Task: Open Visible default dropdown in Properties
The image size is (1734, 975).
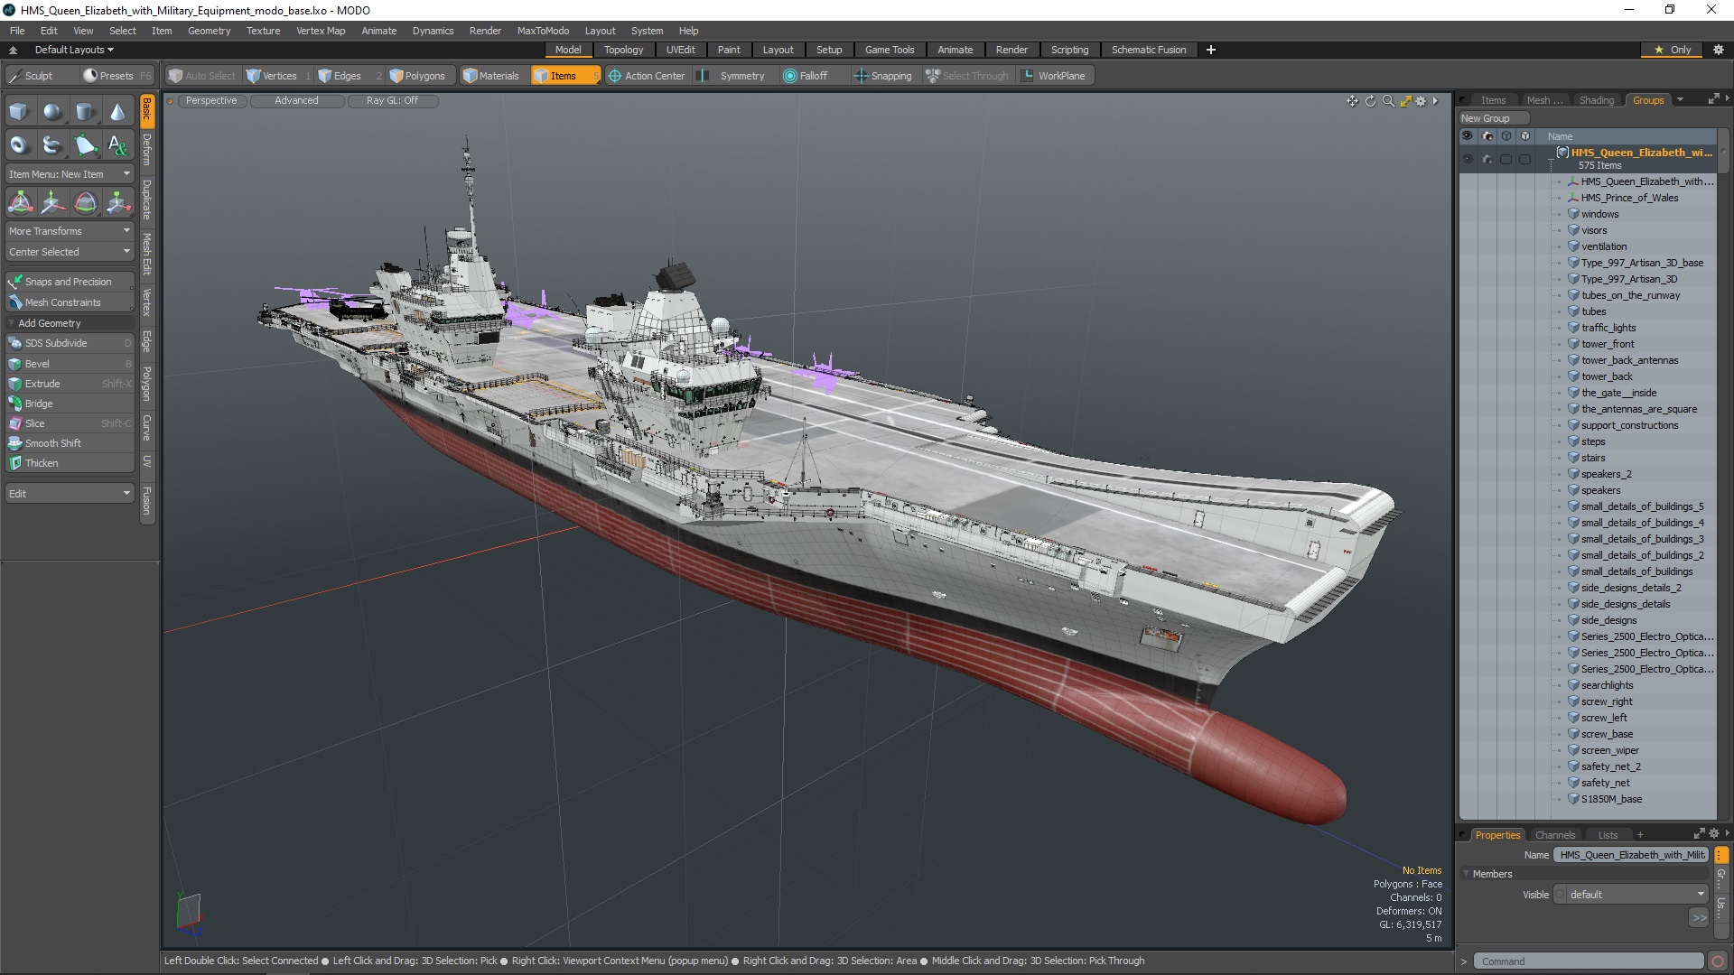Action: (1631, 895)
